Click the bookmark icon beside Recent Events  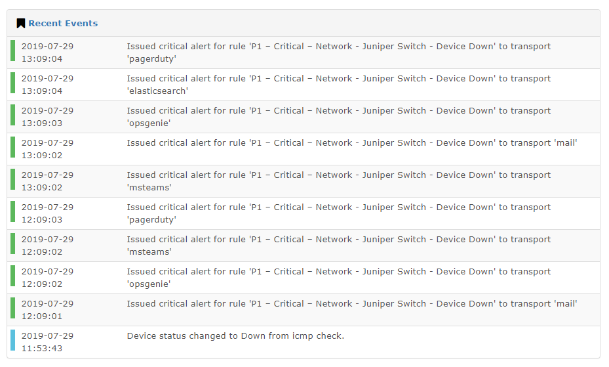click(20, 24)
